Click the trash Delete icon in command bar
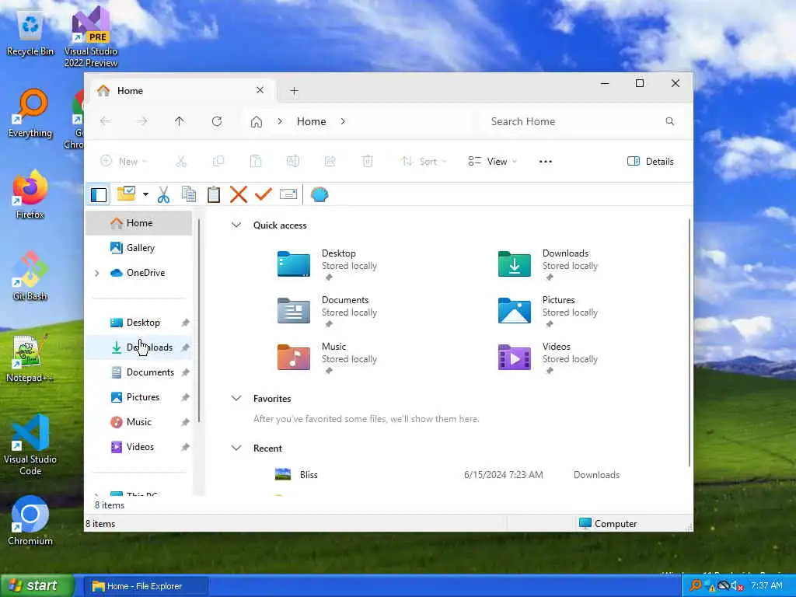The height and width of the screenshot is (597, 796). pyautogui.click(x=368, y=162)
